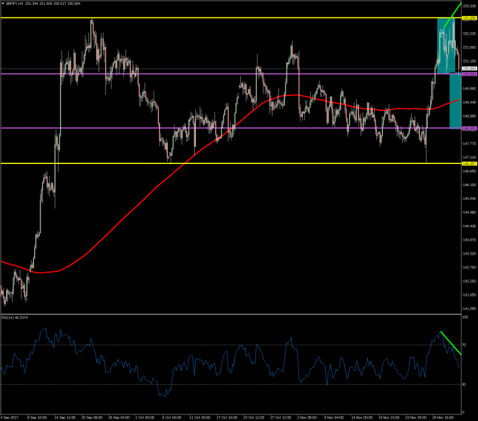Screen dimensions: 478x421
Task: Click the purple 148.391 price tag
Action: click(x=469, y=128)
